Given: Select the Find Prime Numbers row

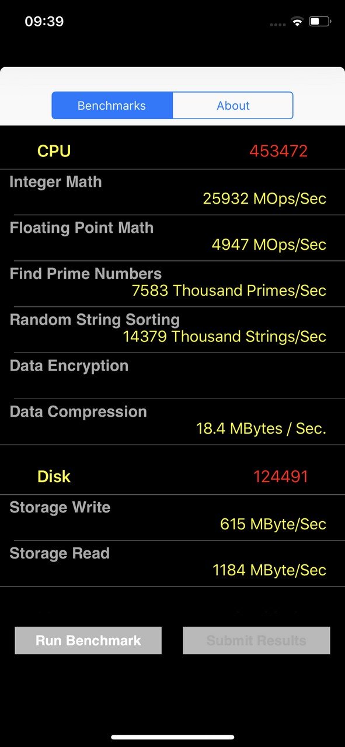Looking at the screenshot, I should 172,284.
